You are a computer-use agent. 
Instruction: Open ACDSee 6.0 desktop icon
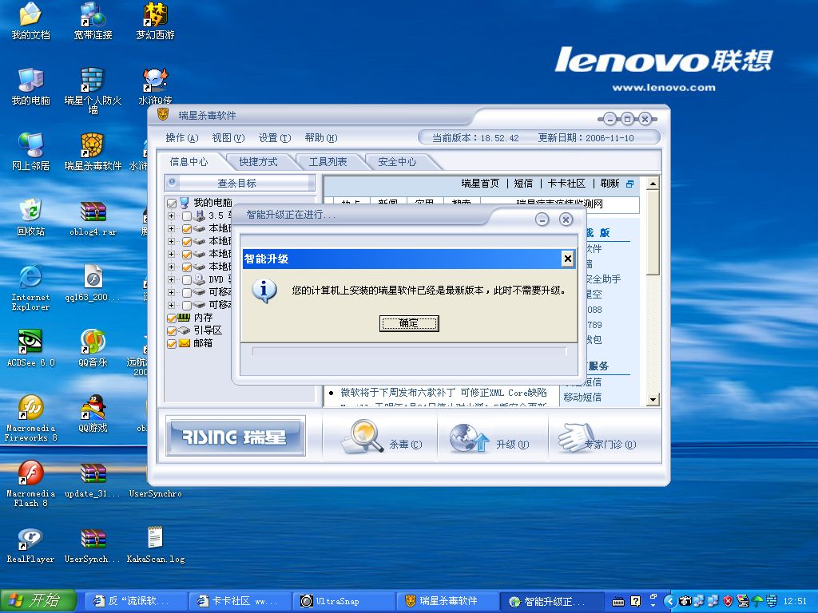tap(30, 348)
